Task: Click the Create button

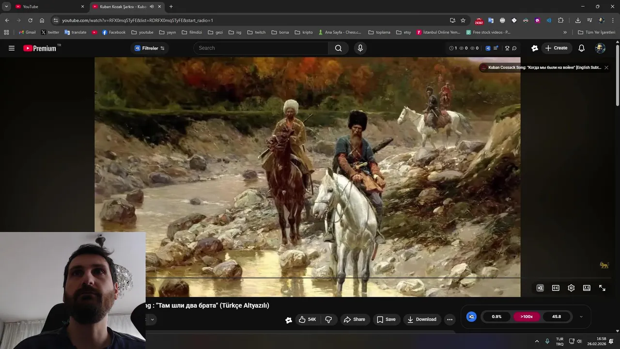Action: tap(557, 48)
